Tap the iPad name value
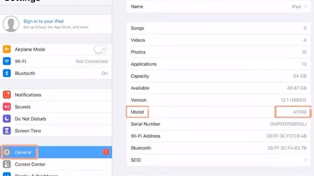This screenshot has height=176, width=314. coord(296,6)
